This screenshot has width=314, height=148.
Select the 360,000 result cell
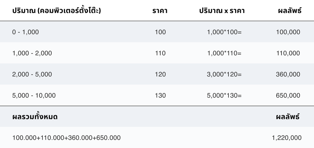tap(288, 74)
